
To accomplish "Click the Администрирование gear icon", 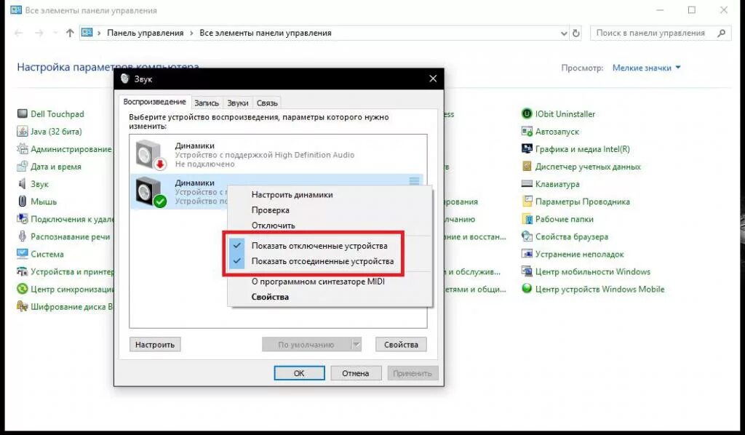I will point(23,149).
